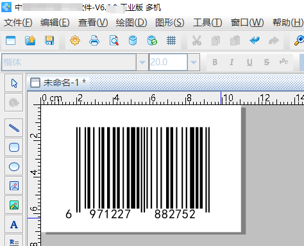The image size is (304, 246).
Task: Open the 绘图(D) menu
Action: 131,22
